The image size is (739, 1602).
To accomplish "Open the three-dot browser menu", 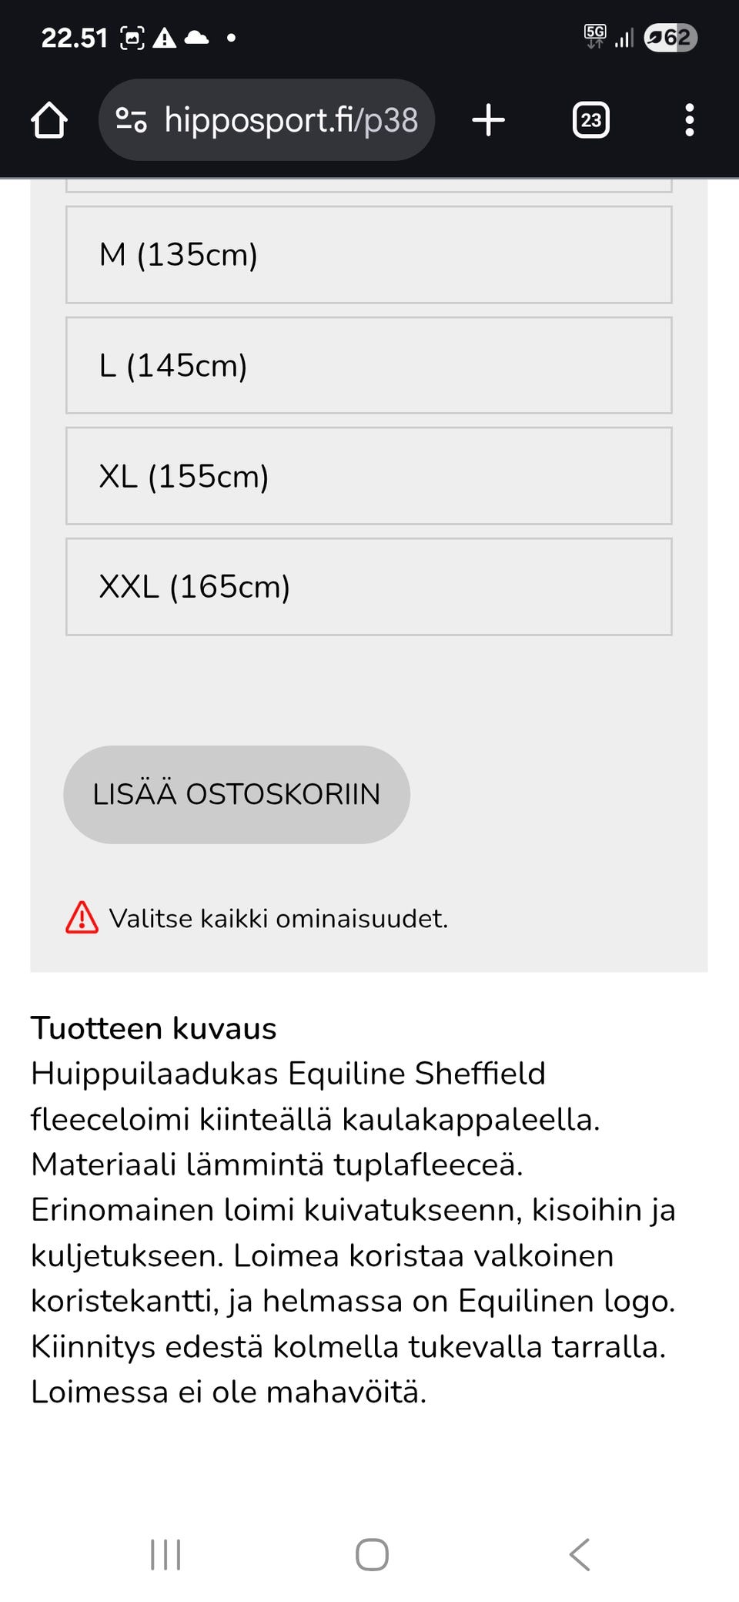I will (689, 119).
